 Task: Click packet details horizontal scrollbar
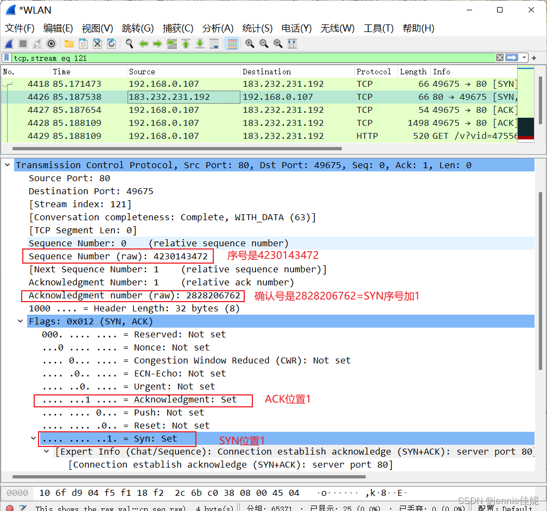click(189, 476)
